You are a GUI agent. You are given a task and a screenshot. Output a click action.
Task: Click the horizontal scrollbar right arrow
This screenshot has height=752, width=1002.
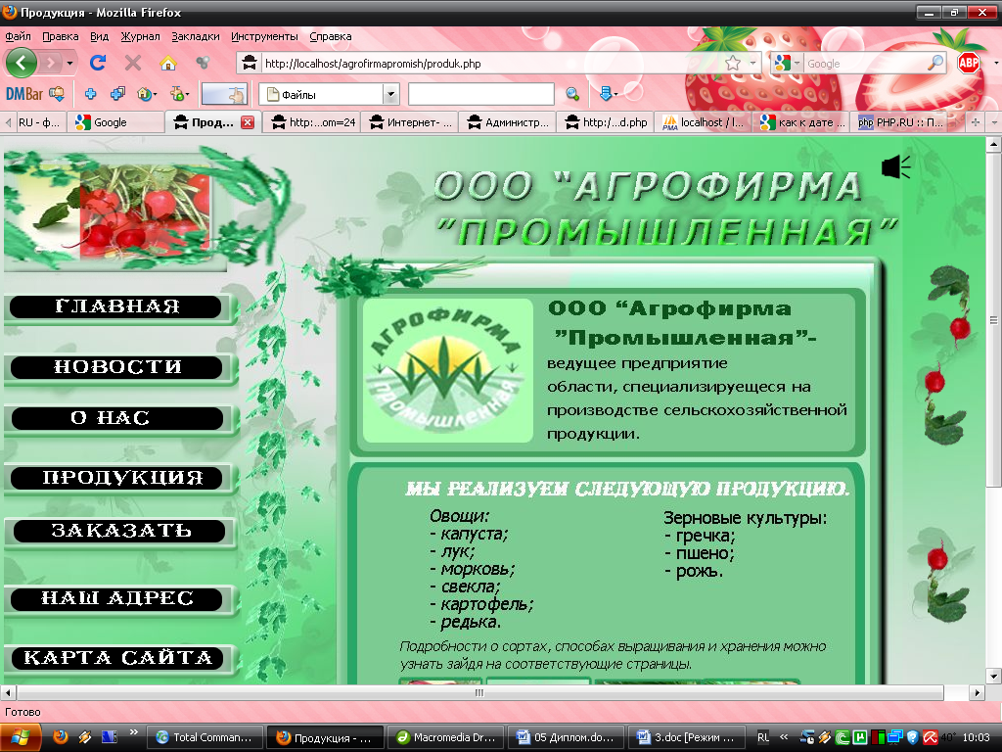point(977,692)
